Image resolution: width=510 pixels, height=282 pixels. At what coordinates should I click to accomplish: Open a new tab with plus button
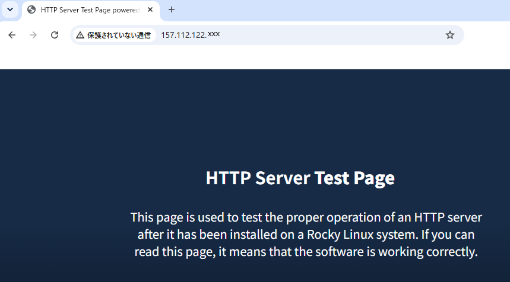172,9
